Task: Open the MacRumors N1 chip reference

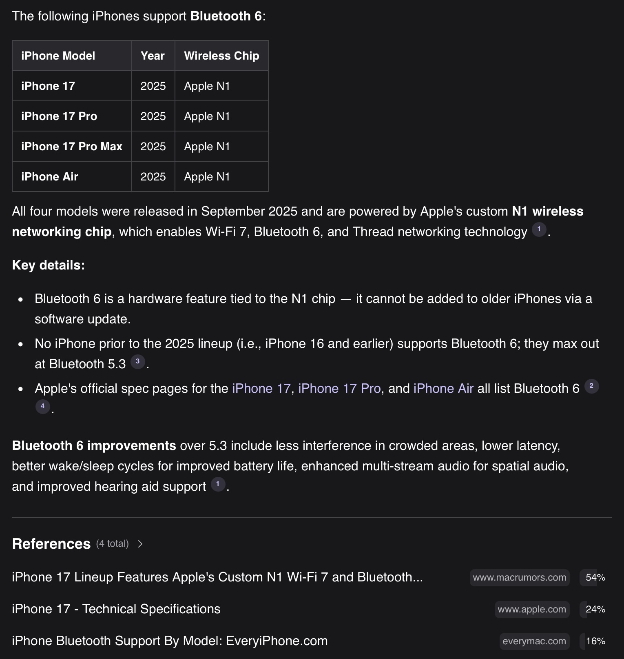Action: tap(217, 577)
